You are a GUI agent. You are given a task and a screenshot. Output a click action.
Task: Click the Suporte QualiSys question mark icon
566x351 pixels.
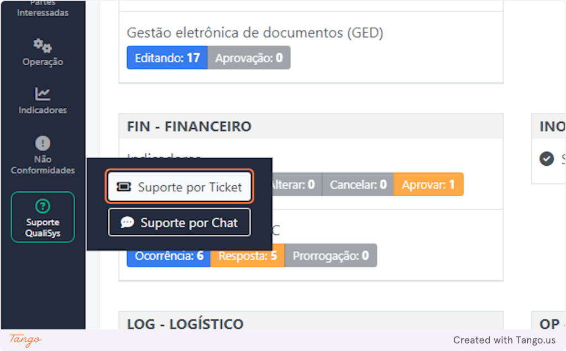click(x=43, y=206)
